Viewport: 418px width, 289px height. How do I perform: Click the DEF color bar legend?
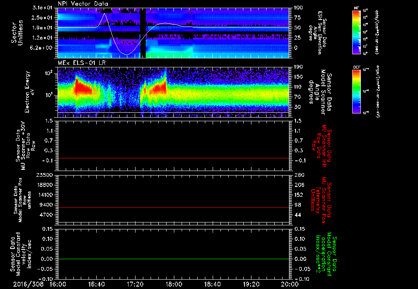pyautogui.click(x=356, y=91)
